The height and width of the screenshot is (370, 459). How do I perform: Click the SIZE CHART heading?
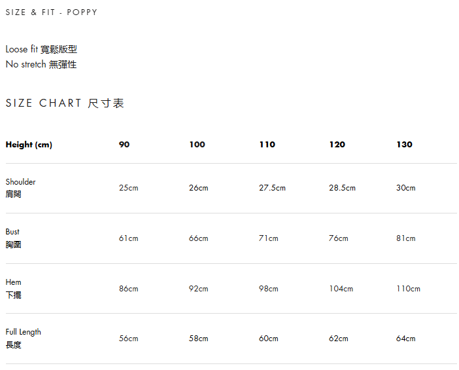[x=65, y=103]
